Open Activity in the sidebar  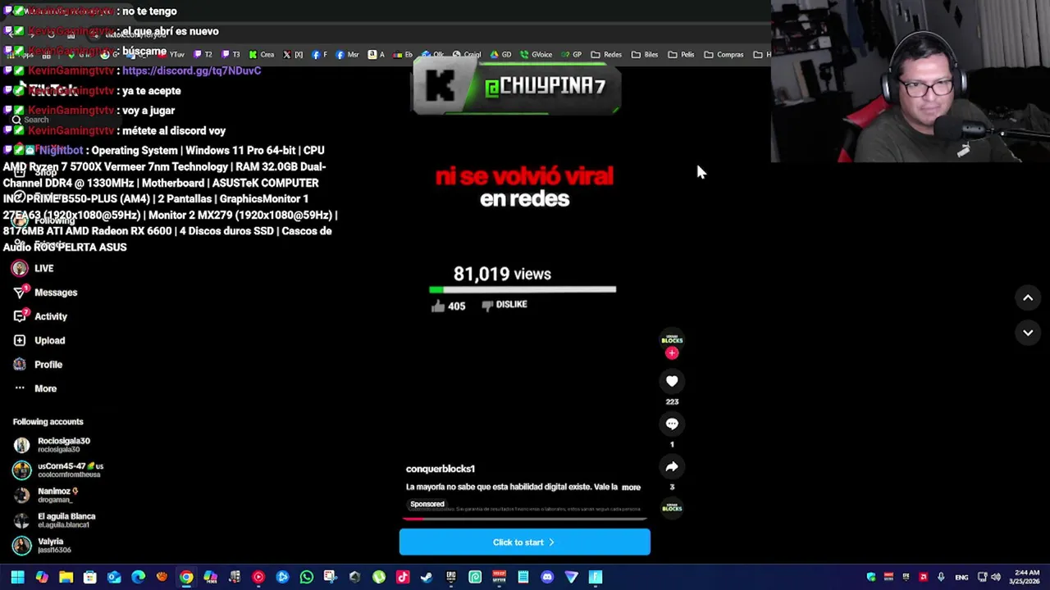40,316
